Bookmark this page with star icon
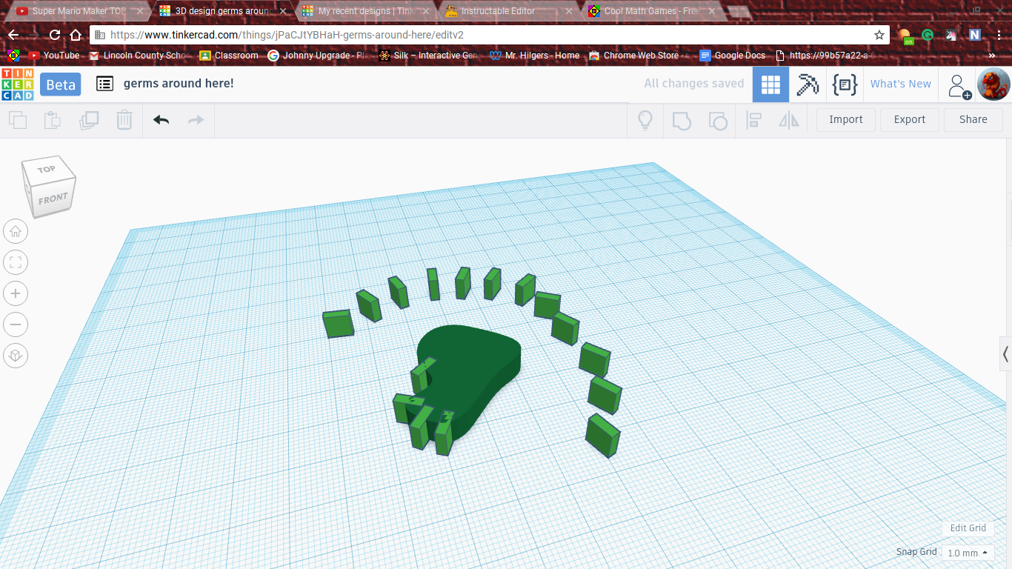This screenshot has width=1012, height=569. [x=879, y=35]
